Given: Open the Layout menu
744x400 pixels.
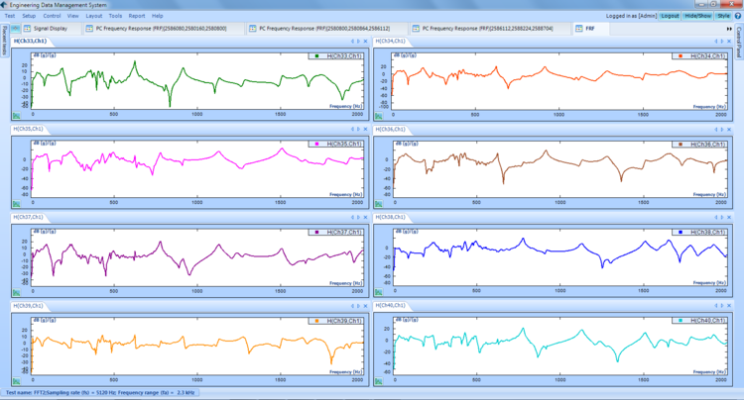Looking at the screenshot, I should [x=93, y=16].
